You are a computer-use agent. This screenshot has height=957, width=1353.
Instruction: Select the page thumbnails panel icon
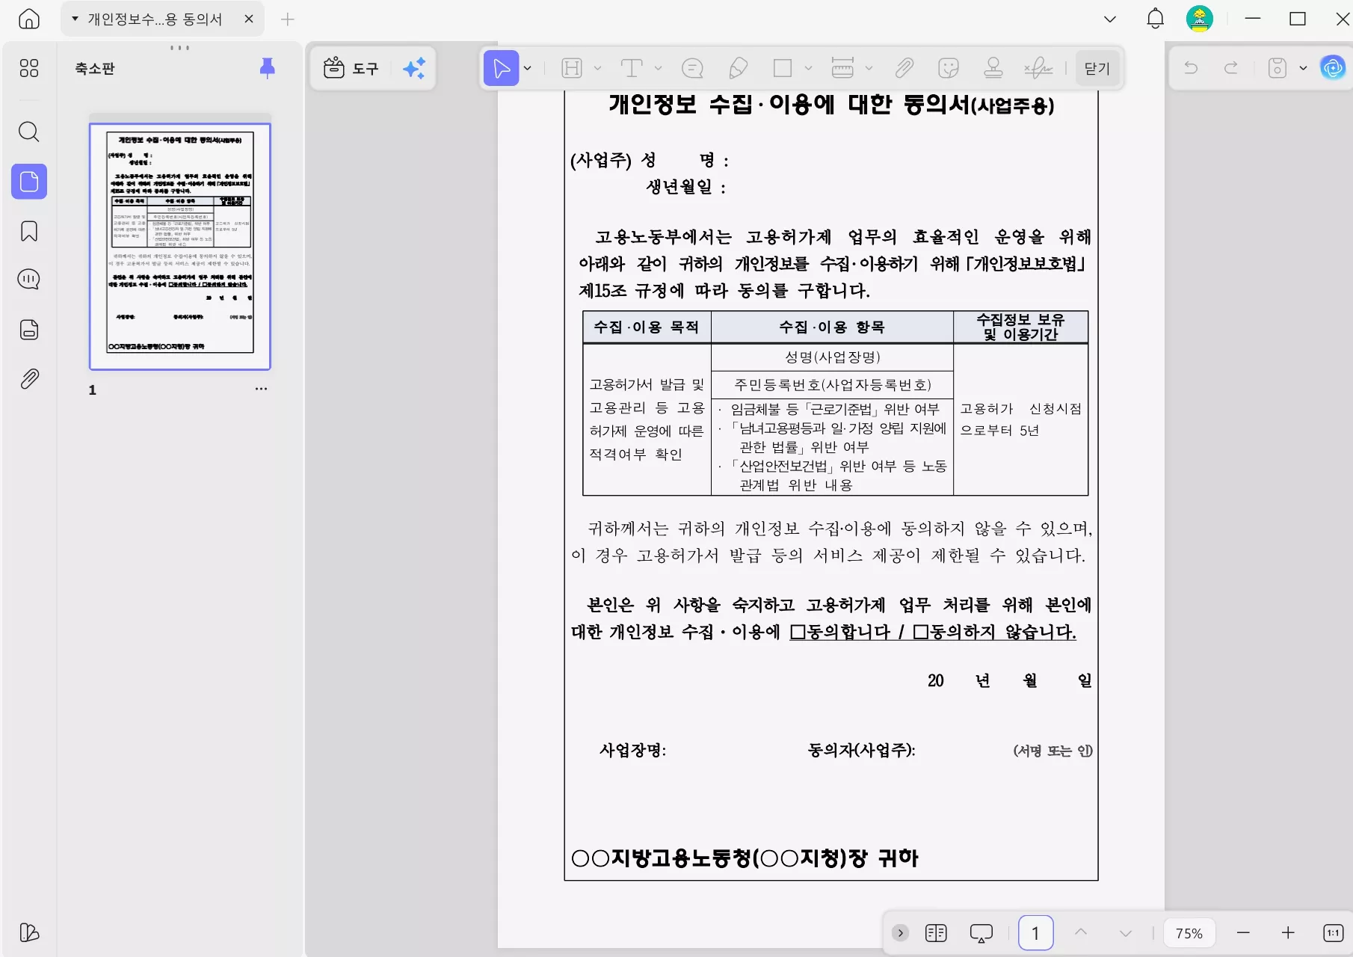pos(29,182)
